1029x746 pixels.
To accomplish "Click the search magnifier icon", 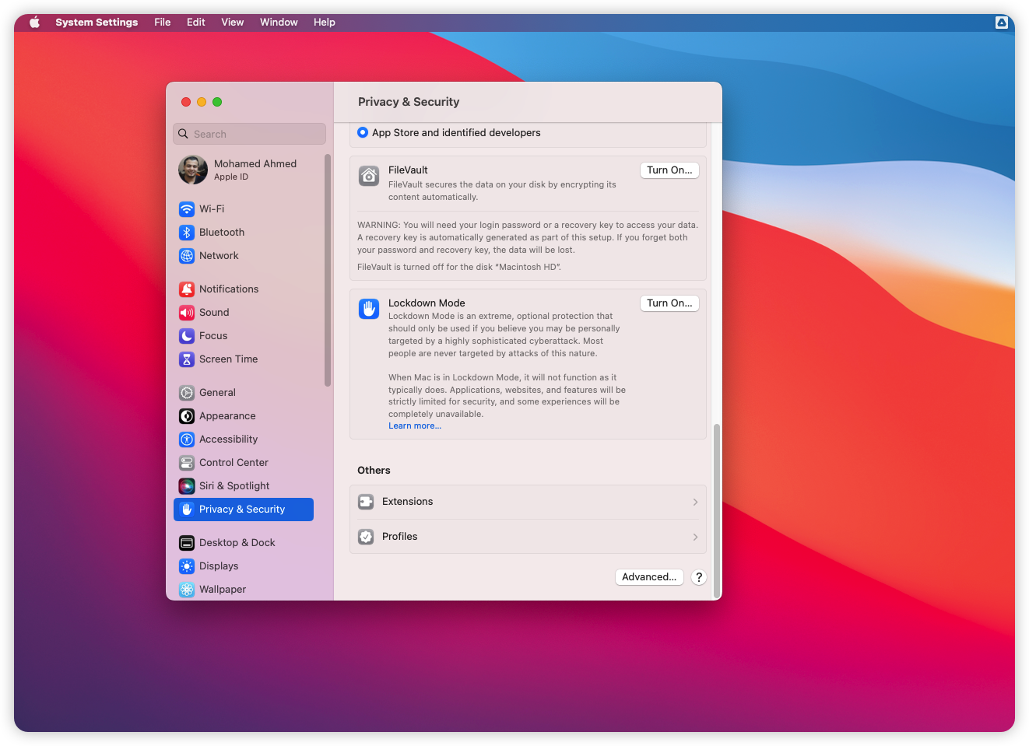I will 183,134.
